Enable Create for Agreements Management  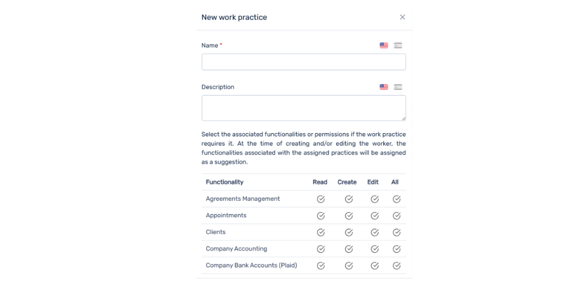349,199
